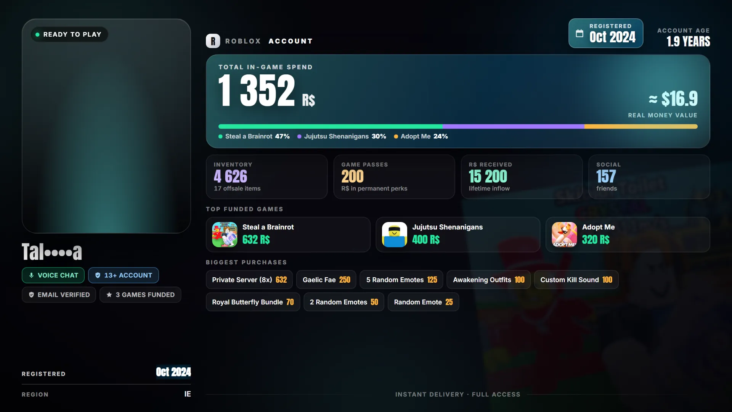732x412 pixels.
Task: Select the Email Verified badge
Action: 59,295
